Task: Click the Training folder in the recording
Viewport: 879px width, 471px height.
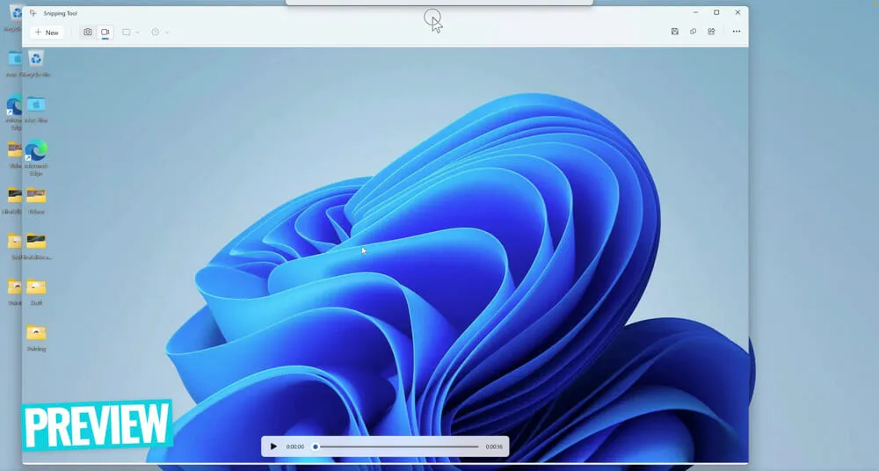Action: pos(36,333)
